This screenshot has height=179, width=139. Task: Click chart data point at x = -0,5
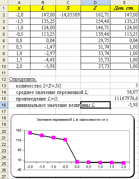click(x=65, y=140)
